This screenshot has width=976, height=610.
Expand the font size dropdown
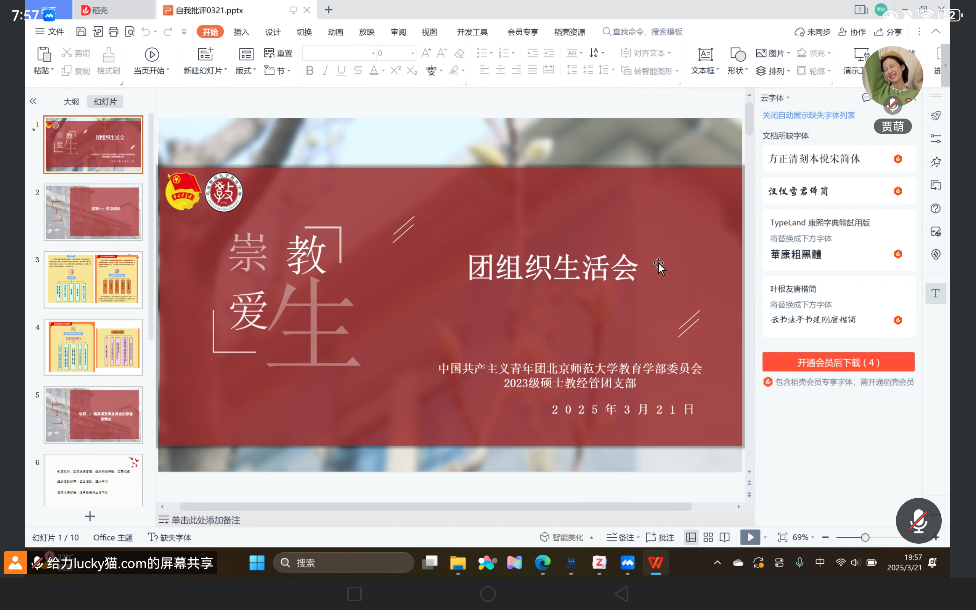click(x=412, y=53)
